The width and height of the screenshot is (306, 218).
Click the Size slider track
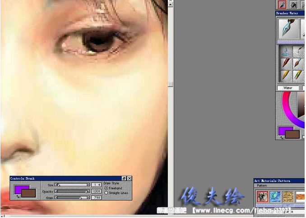pos(72,185)
